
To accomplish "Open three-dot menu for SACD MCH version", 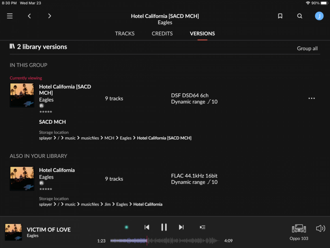I will click(x=312, y=98).
